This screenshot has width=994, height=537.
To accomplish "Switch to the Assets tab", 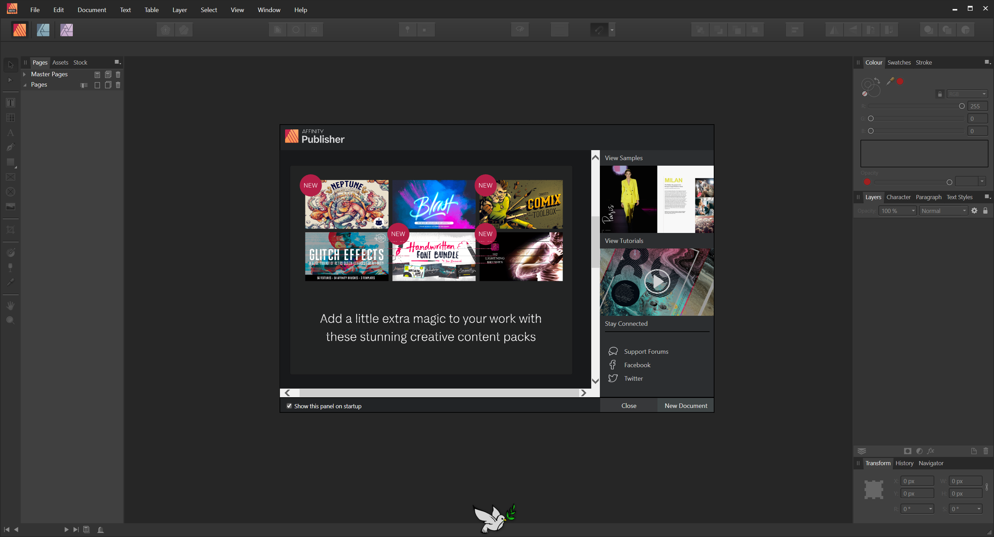I will coord(60,62).
